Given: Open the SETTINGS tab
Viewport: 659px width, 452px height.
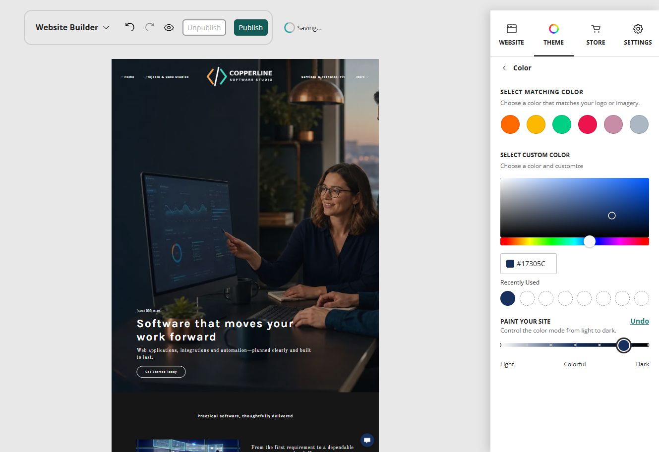Looking at the screenshot, I should (638, 35).
